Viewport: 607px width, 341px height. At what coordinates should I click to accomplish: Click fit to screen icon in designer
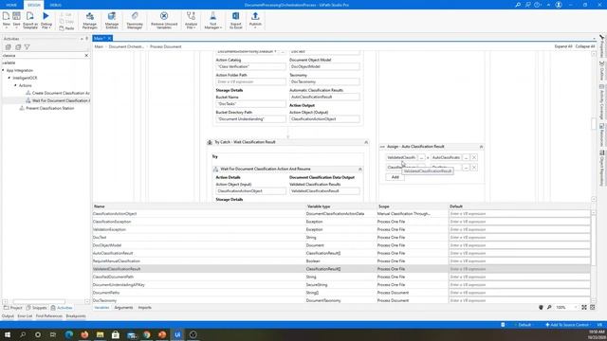[584, 307]
